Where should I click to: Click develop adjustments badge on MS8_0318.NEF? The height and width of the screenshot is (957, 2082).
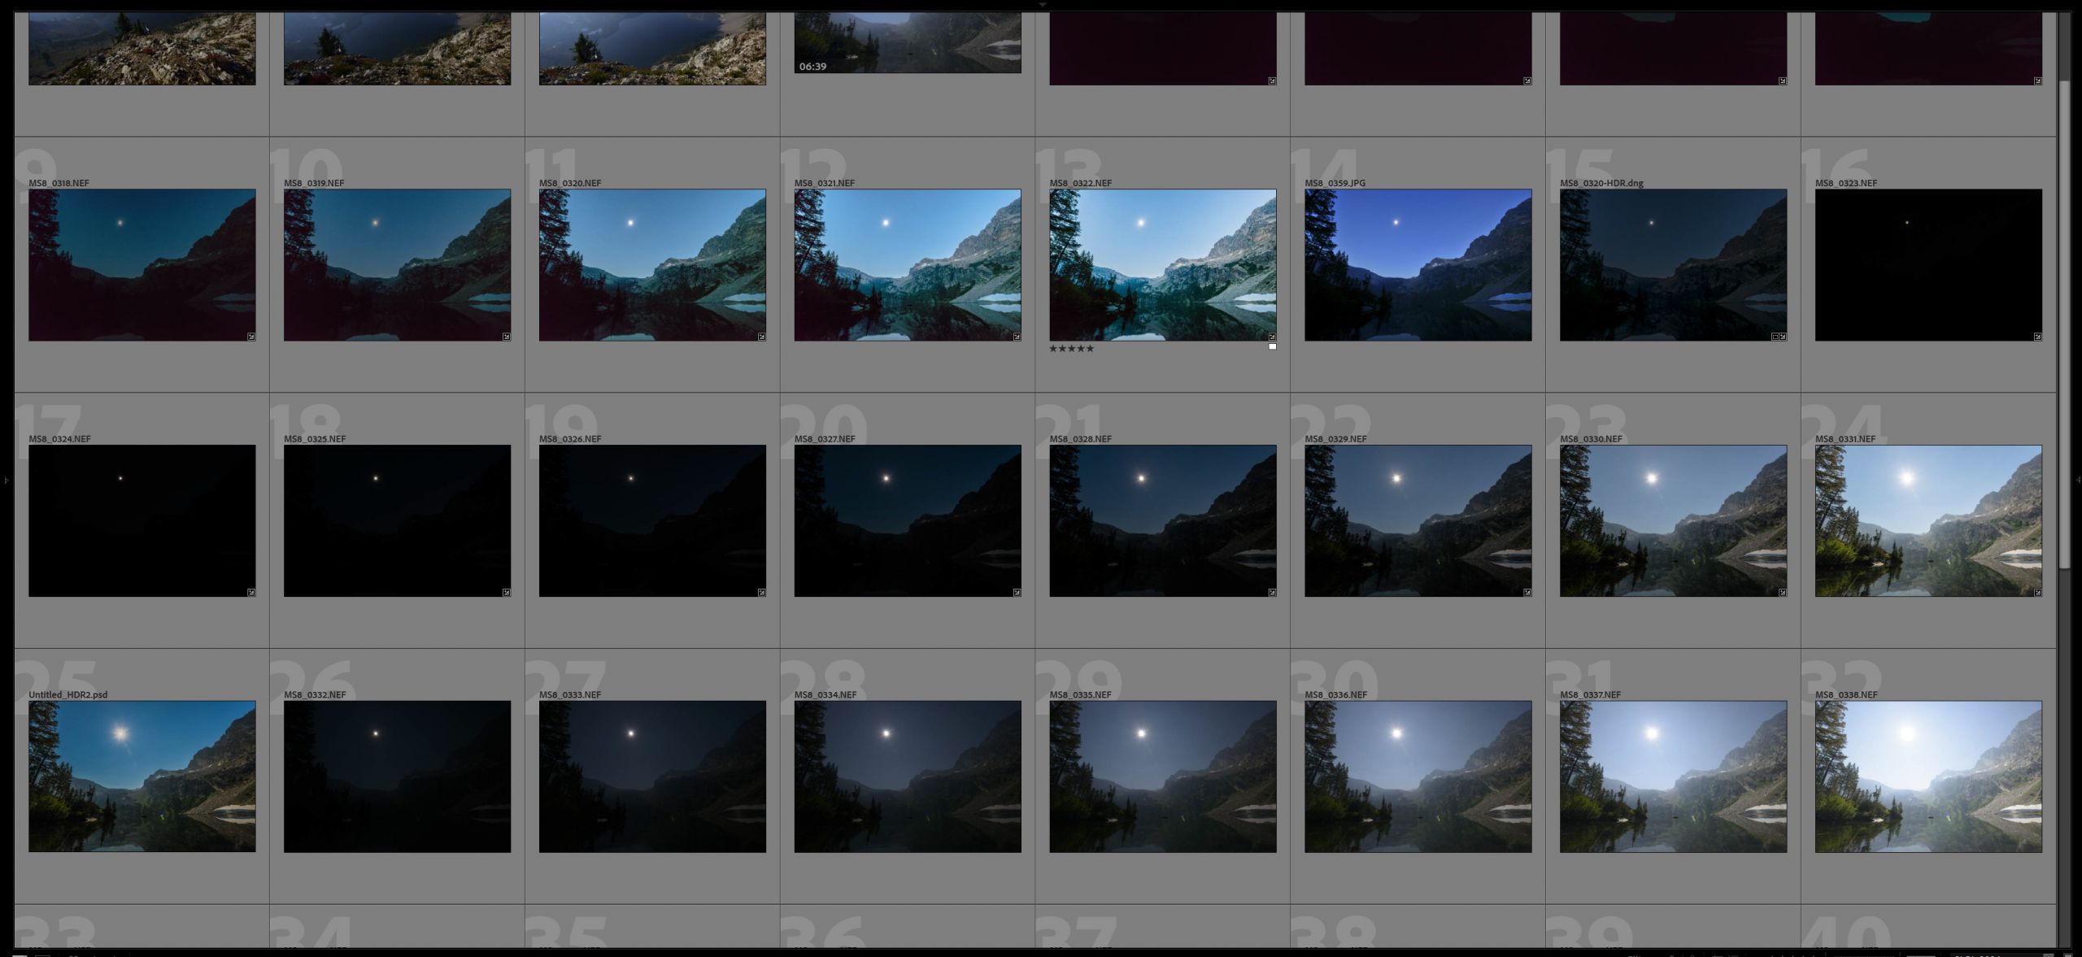251,337
